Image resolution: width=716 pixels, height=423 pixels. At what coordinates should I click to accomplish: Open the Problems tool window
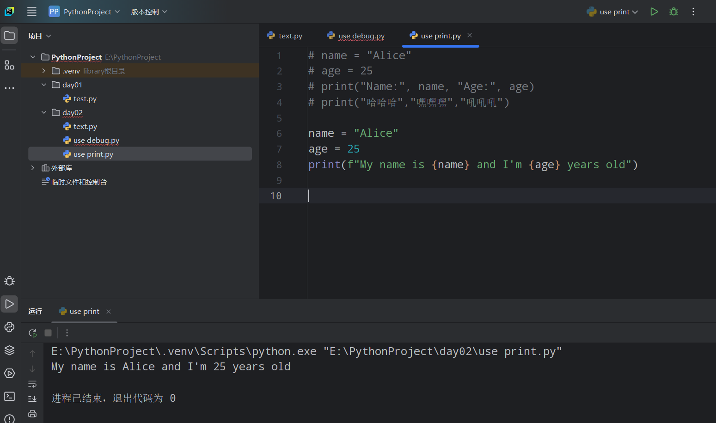[x=9, y=418]
